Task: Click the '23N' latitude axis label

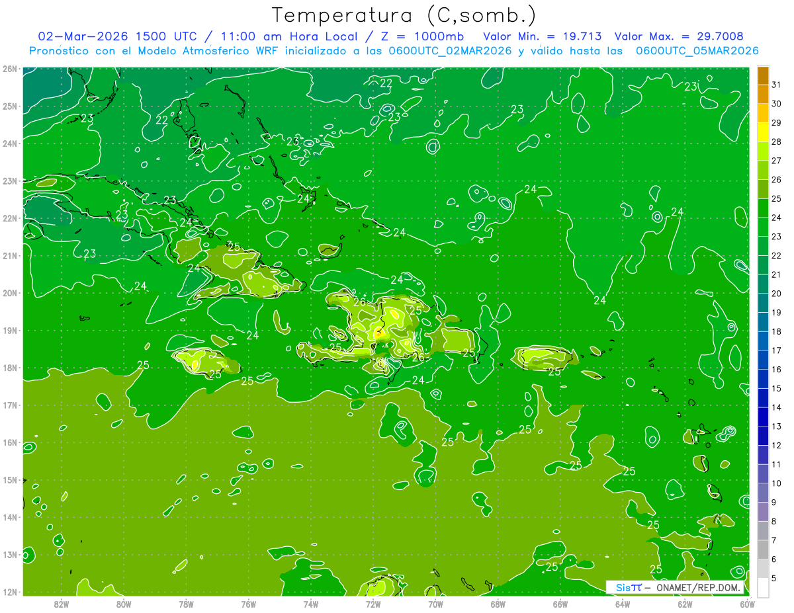Action: pos(10,181)
